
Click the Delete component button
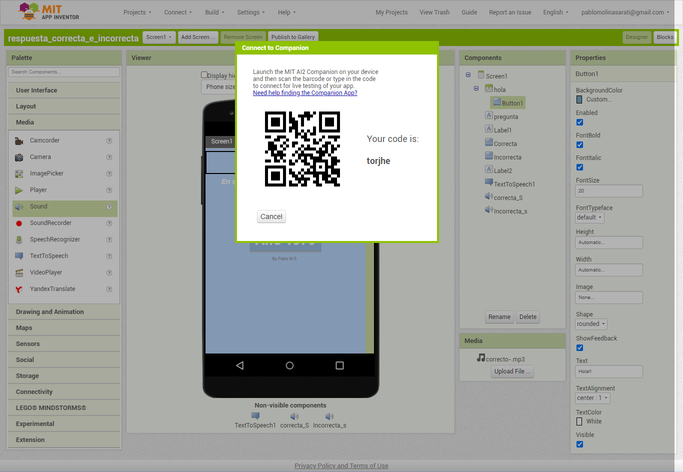528,317
